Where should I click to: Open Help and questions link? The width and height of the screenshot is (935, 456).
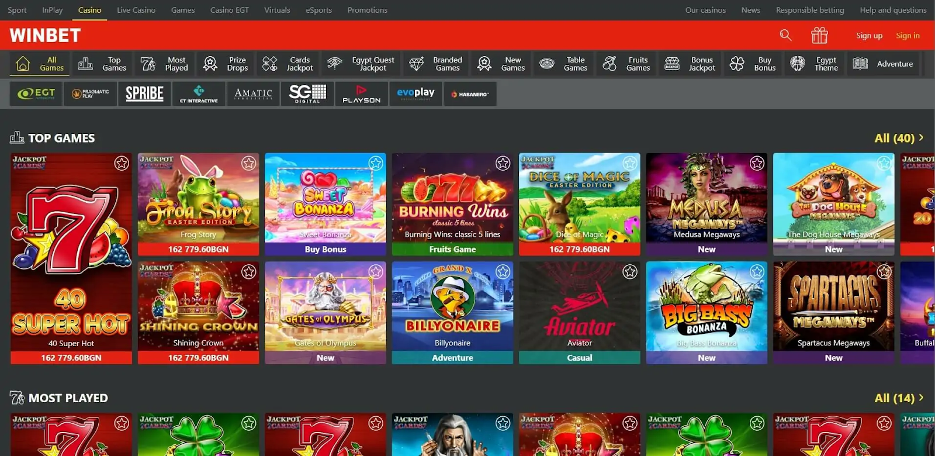(893, 10)
